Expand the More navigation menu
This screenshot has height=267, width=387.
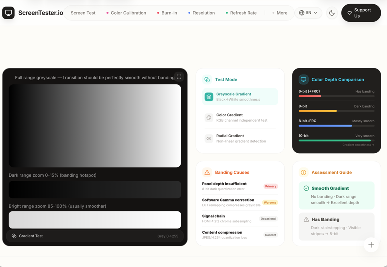click(x=280, y=13)
